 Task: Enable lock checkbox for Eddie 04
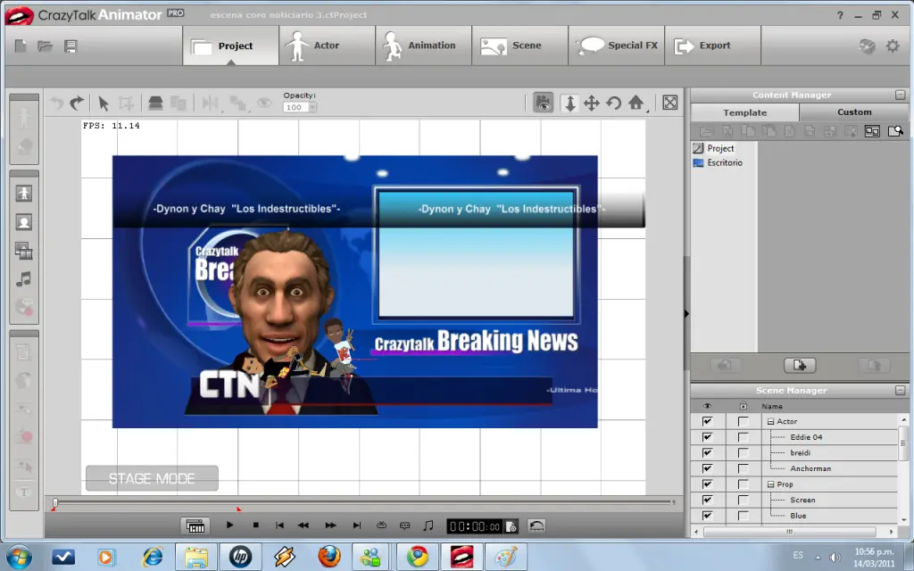(x=744, y=437)
